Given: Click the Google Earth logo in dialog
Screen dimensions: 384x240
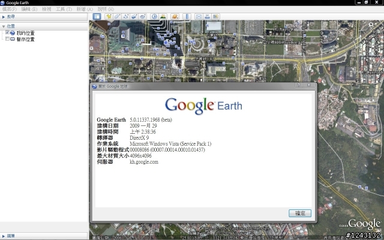Looking at the screenshot, I should pos(203,106).
